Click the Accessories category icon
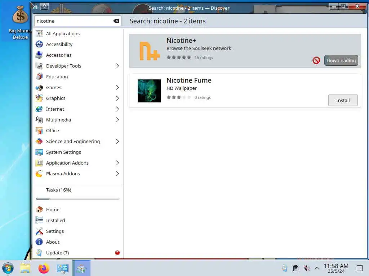This screenshot has height=276, width=369. pos(39,55)
